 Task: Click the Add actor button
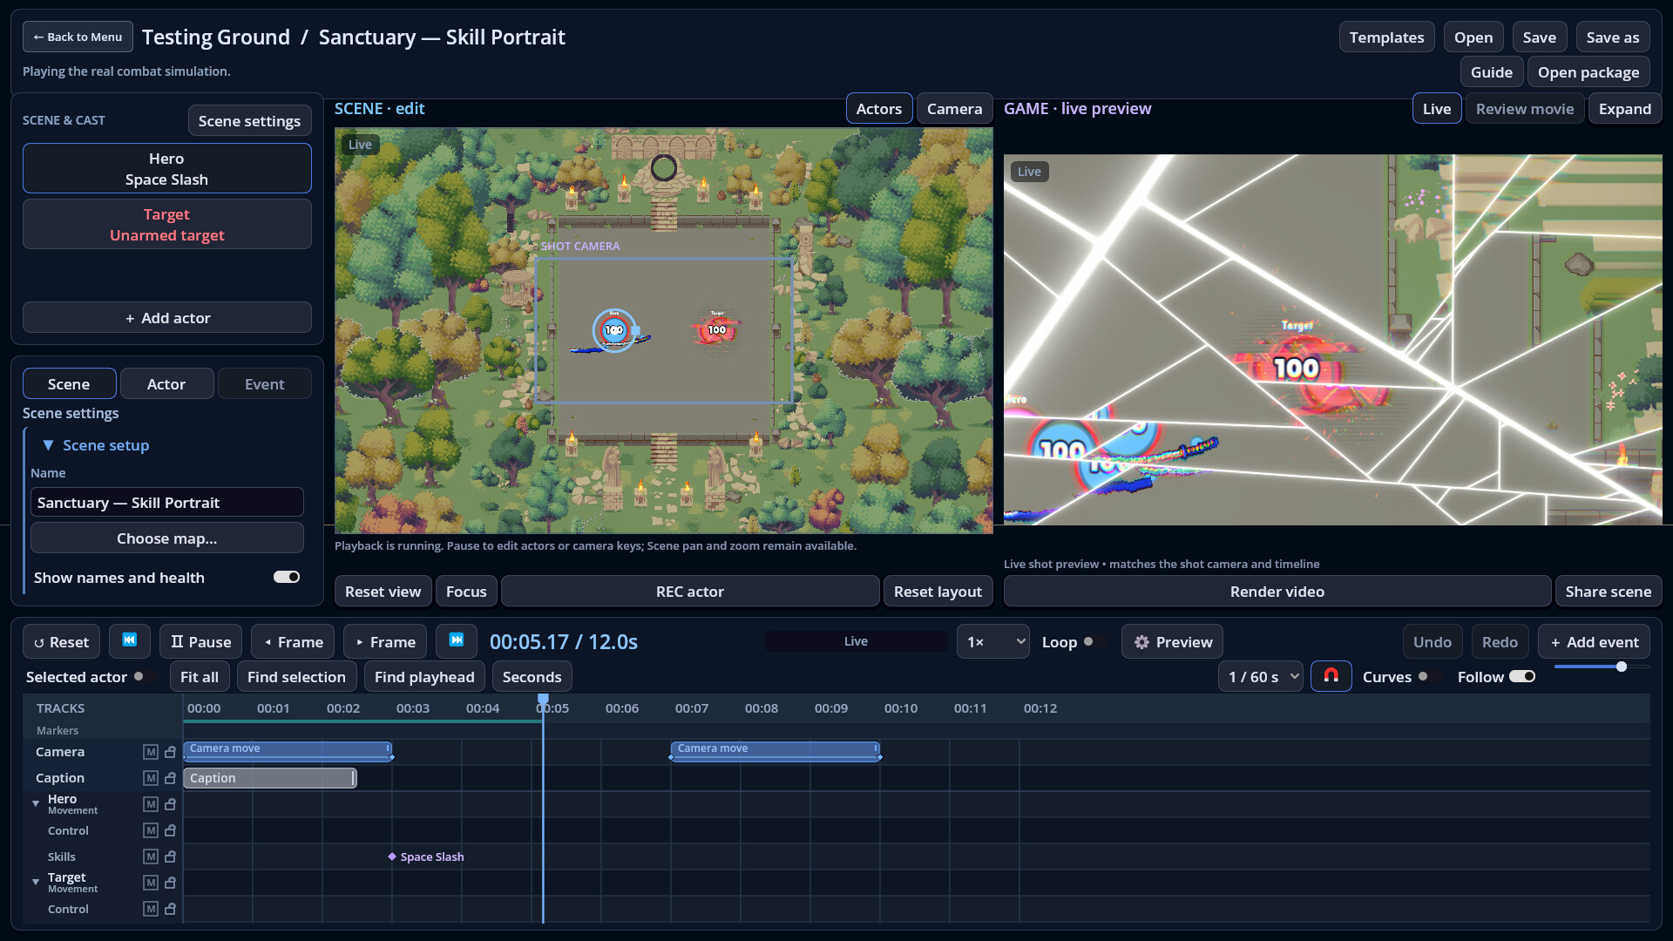click(x=167, y=318)
